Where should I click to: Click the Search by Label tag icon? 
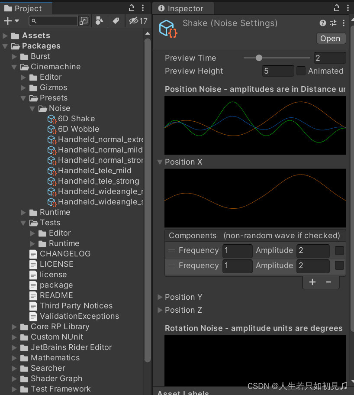click(x=116, y=21)
